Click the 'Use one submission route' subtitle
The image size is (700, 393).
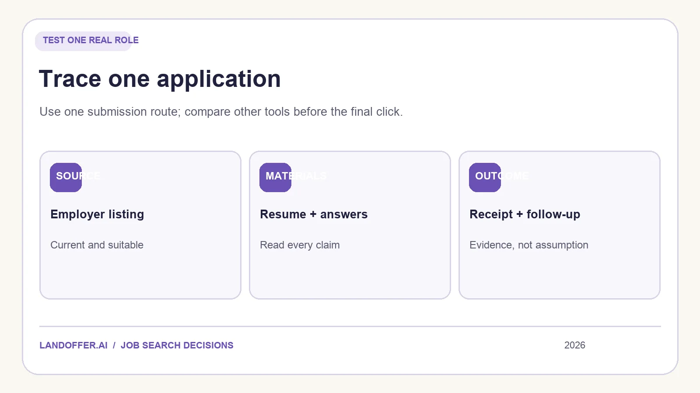(x=221, y=112)
